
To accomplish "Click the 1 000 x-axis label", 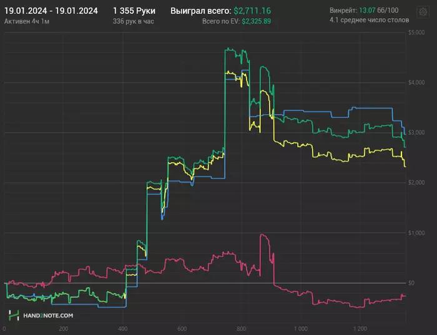I will point(301,329).
